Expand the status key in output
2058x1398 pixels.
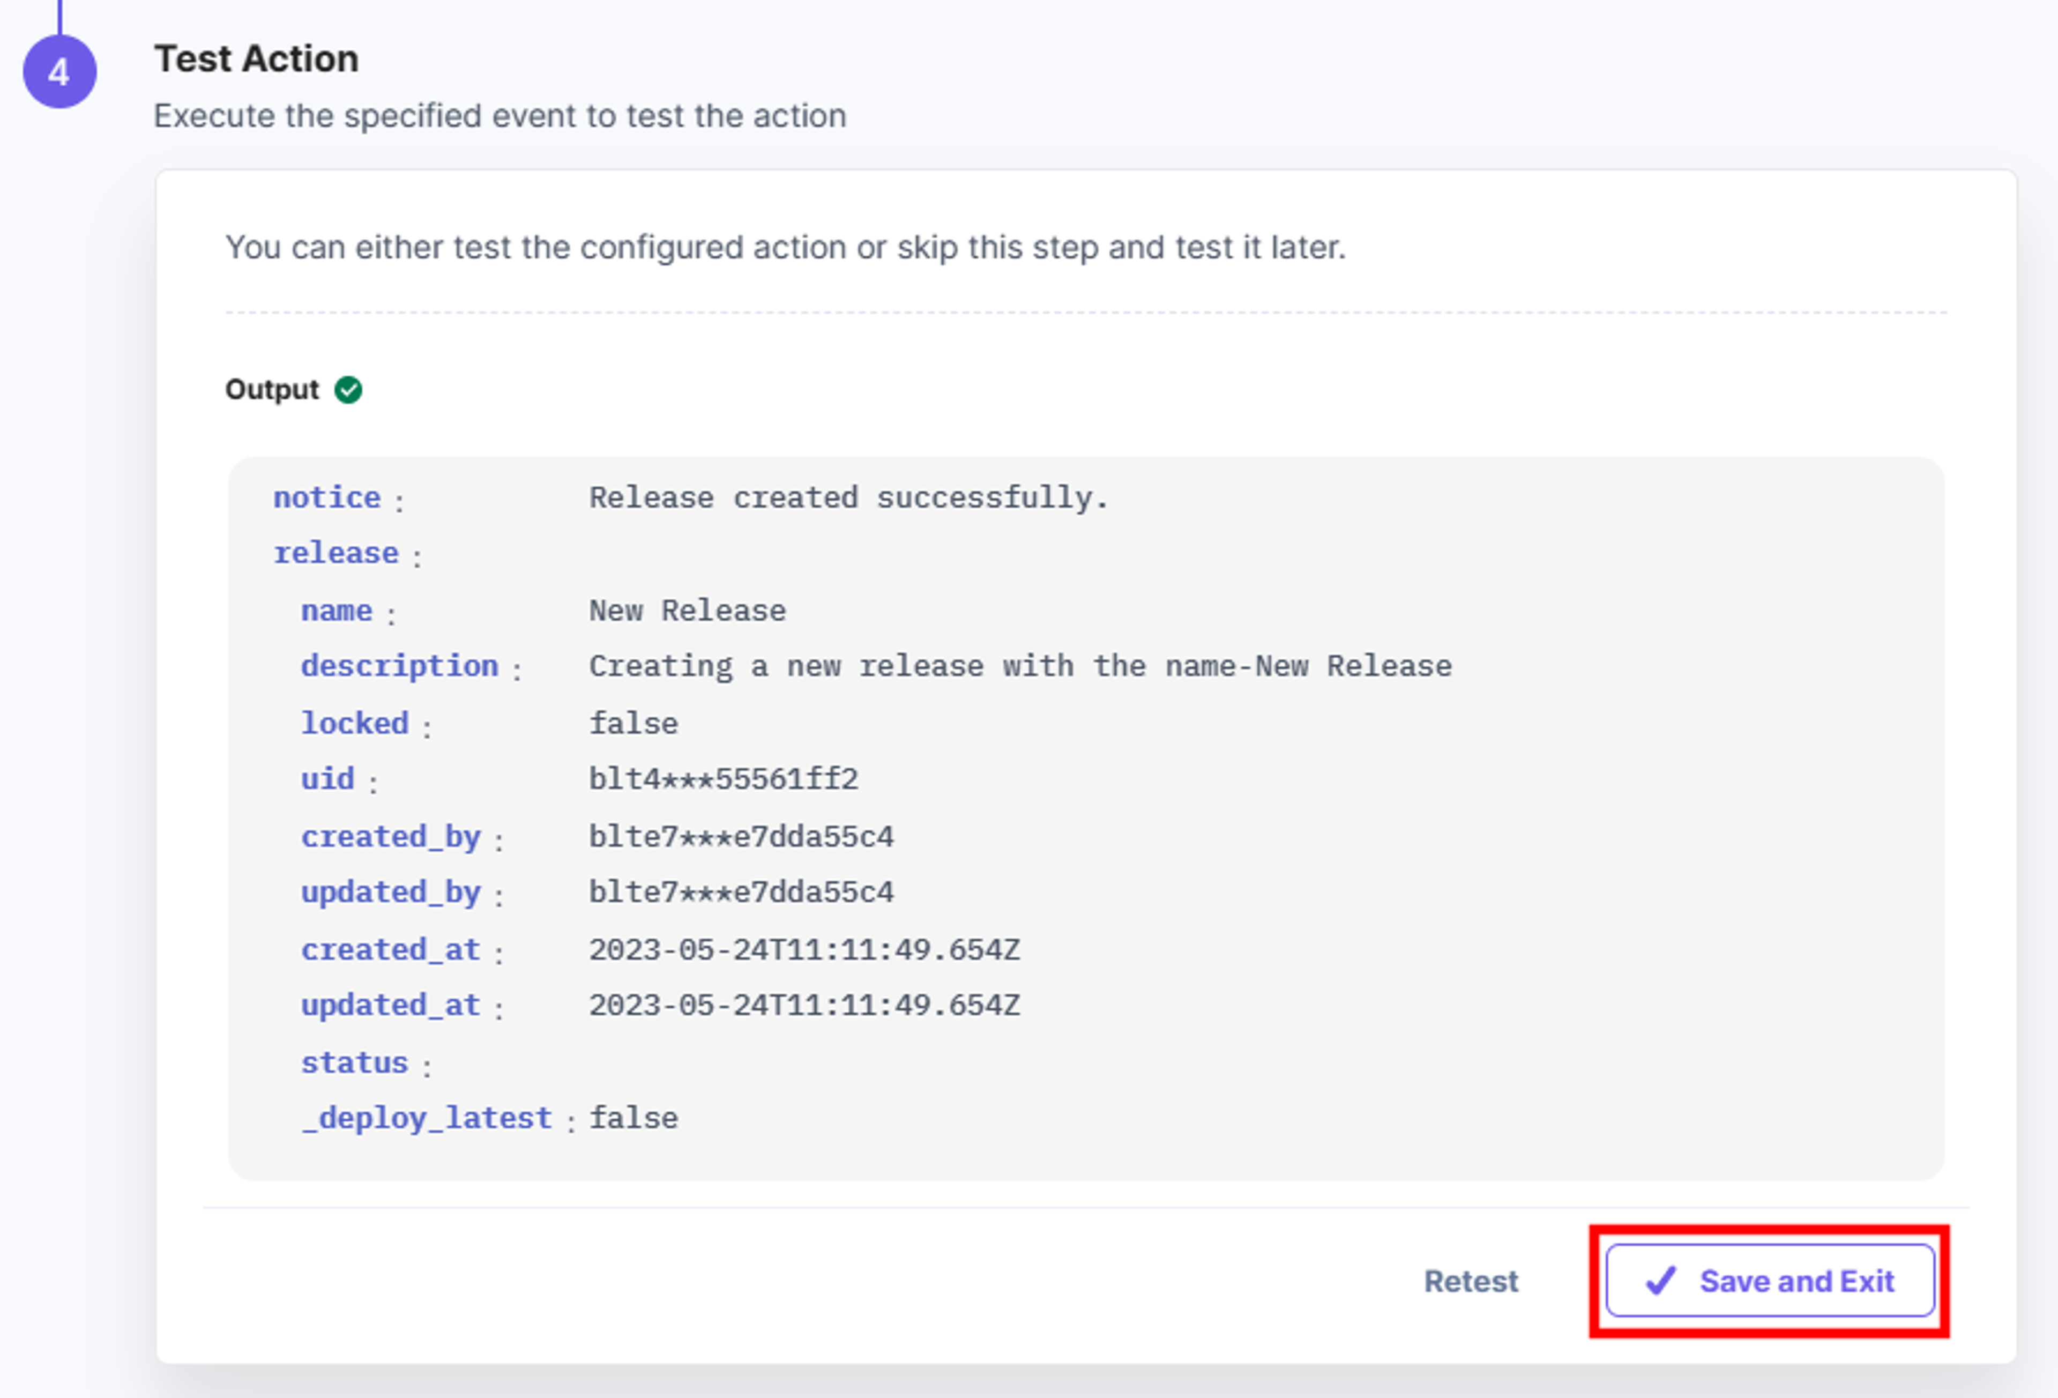[354, 1063]
